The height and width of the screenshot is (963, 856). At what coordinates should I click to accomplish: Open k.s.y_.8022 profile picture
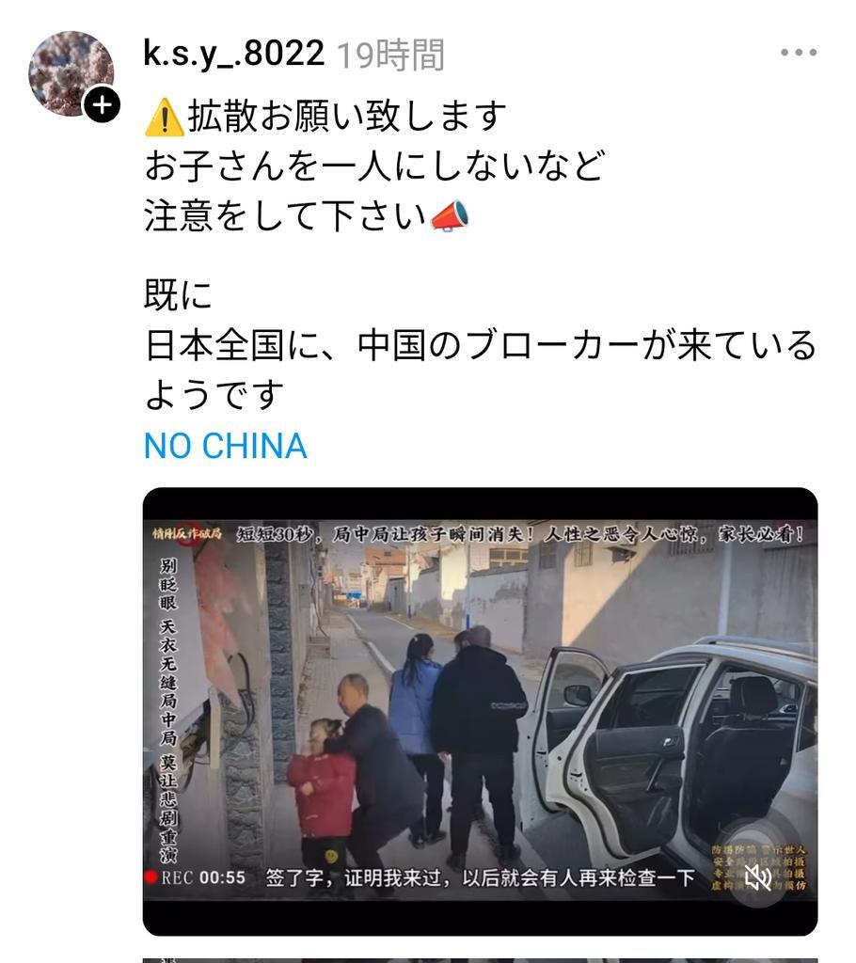pos(71,73)
